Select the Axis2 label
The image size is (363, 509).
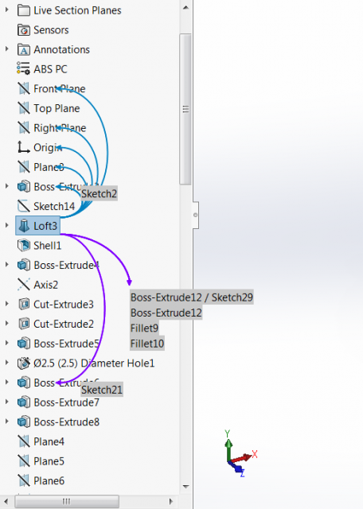(x=45, y=285)
